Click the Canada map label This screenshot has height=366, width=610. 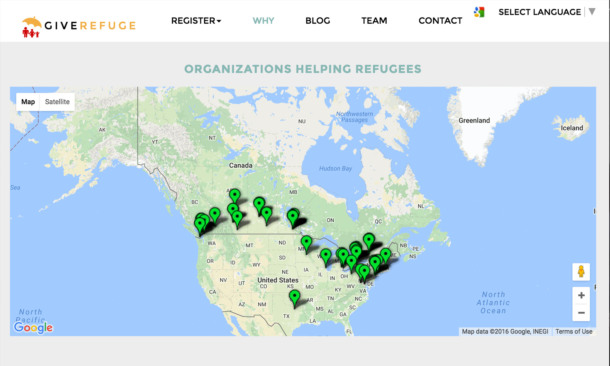click(x=241, y=165)
